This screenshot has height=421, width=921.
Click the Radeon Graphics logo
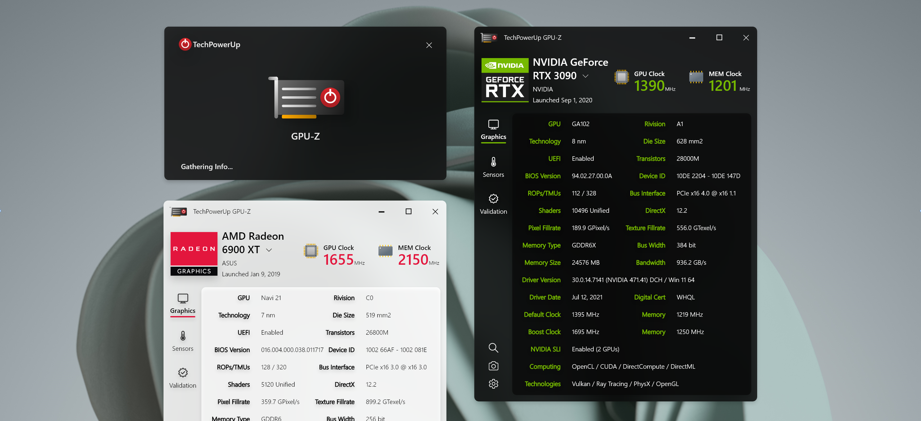pyautogui.click(x=194, y=253)
